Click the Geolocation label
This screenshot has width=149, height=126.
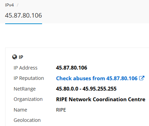point(27,120)
